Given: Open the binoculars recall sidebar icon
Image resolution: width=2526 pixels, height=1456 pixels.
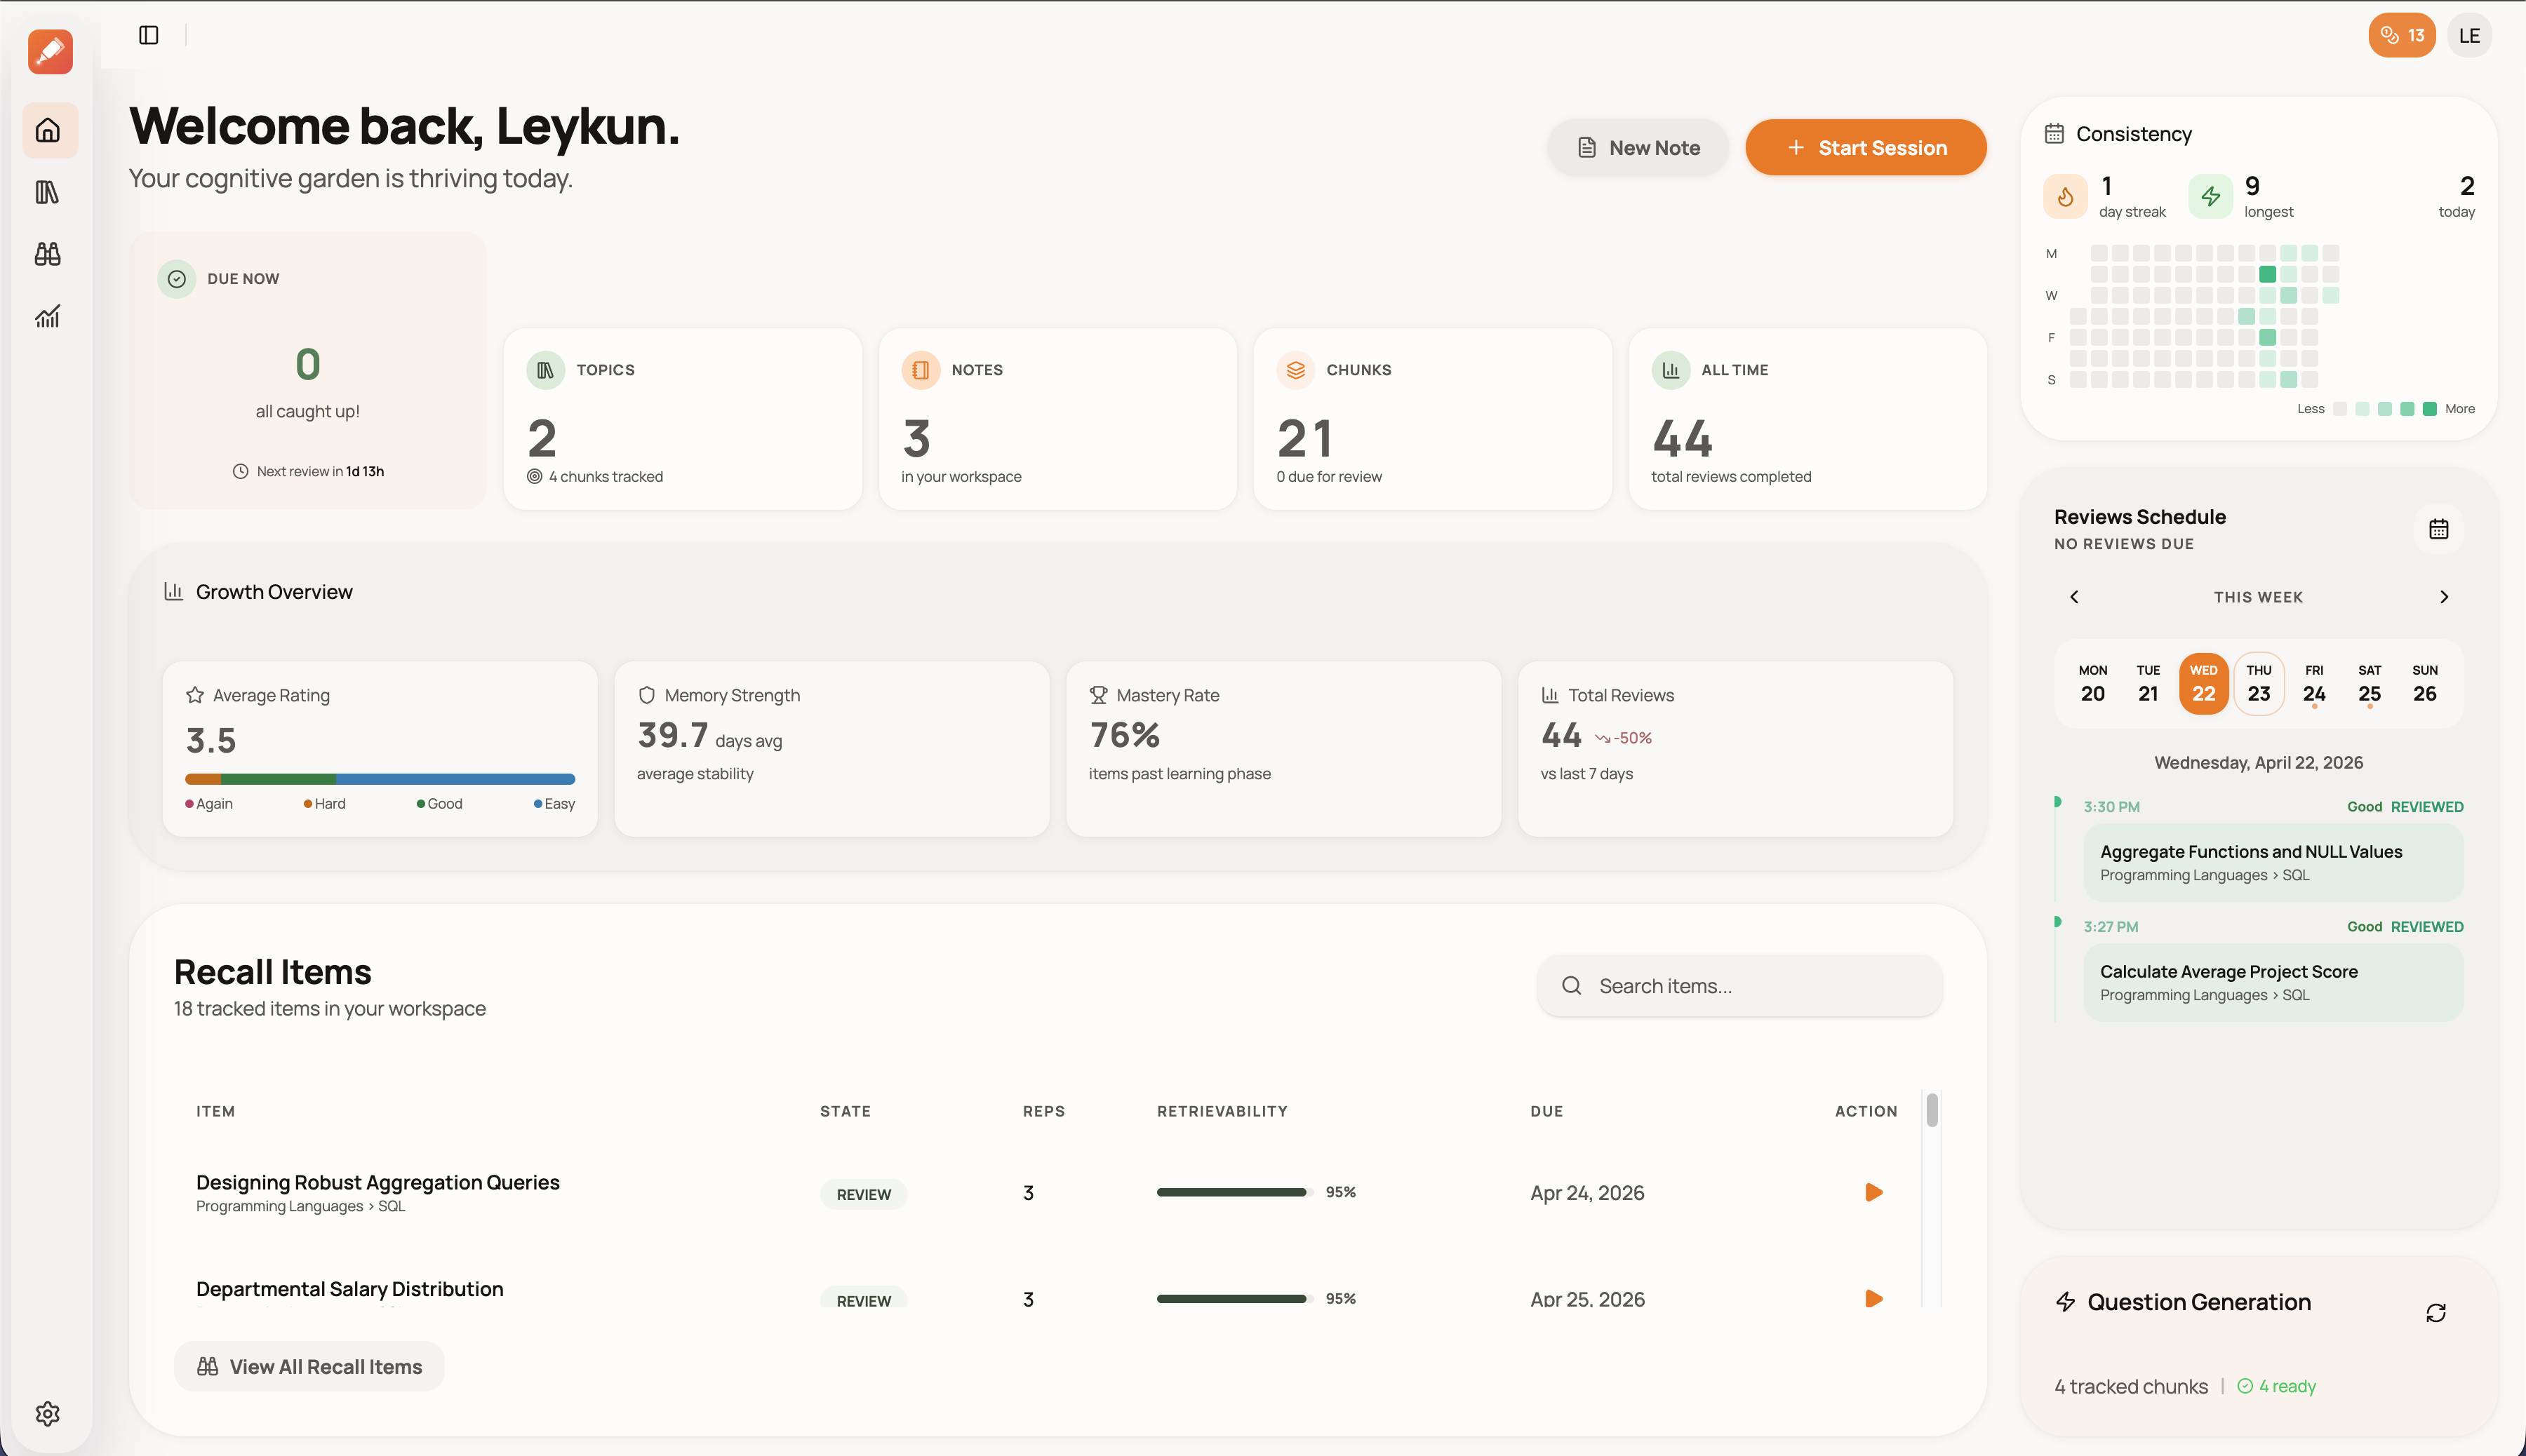Looking at the screenshot, I should click(48, 254).
